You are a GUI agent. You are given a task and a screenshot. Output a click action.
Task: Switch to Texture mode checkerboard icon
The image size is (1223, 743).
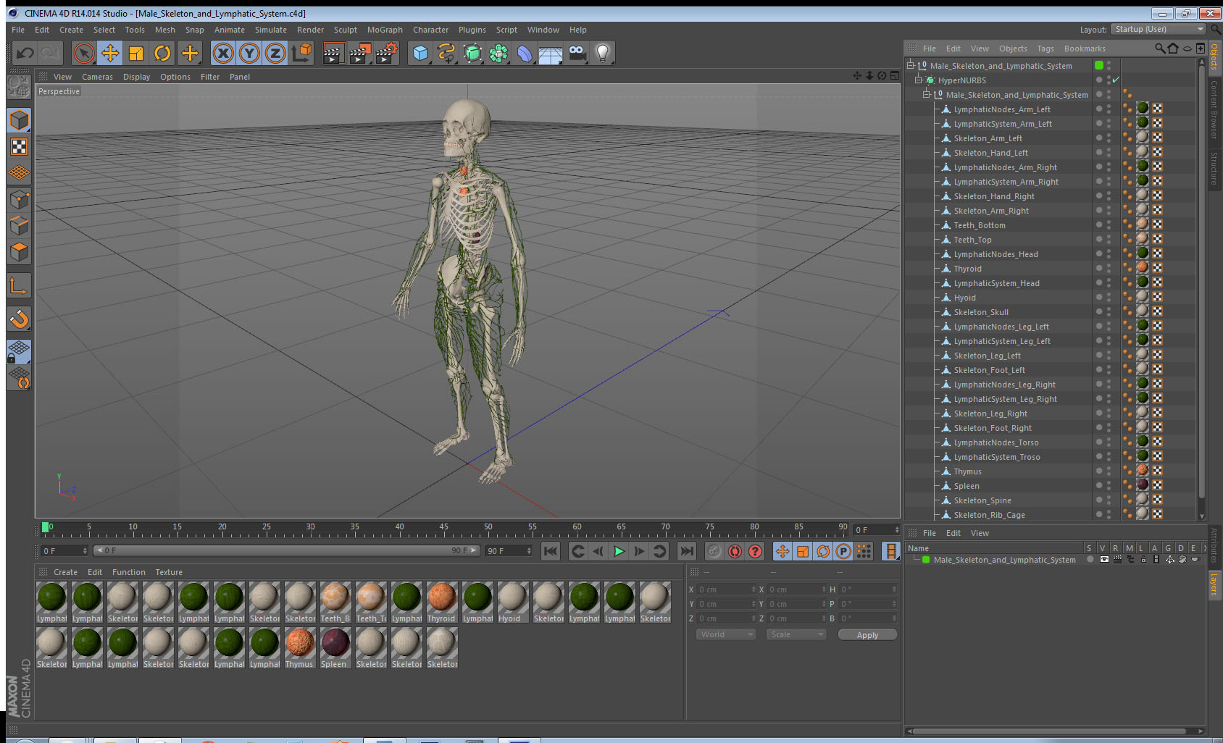point(19,147)
